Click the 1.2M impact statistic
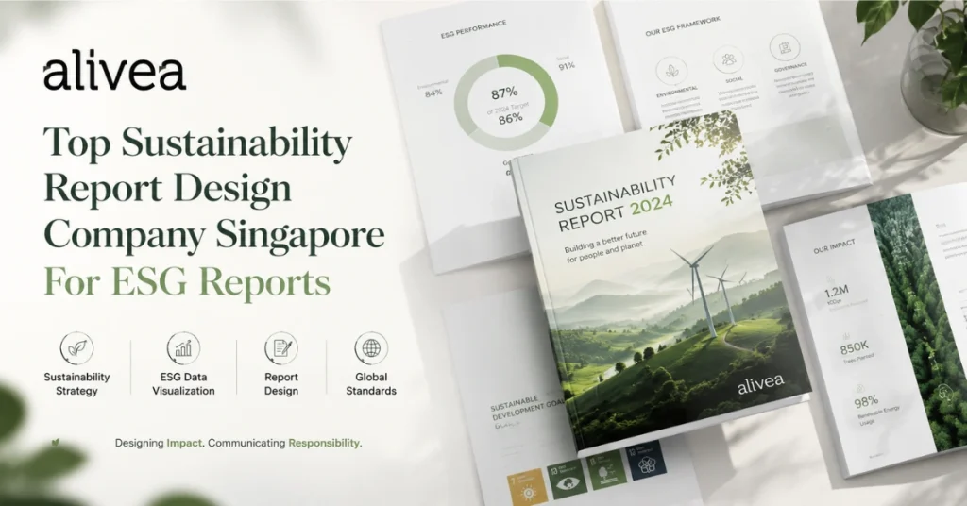967x506 pixels. click(x=837, y=292)
